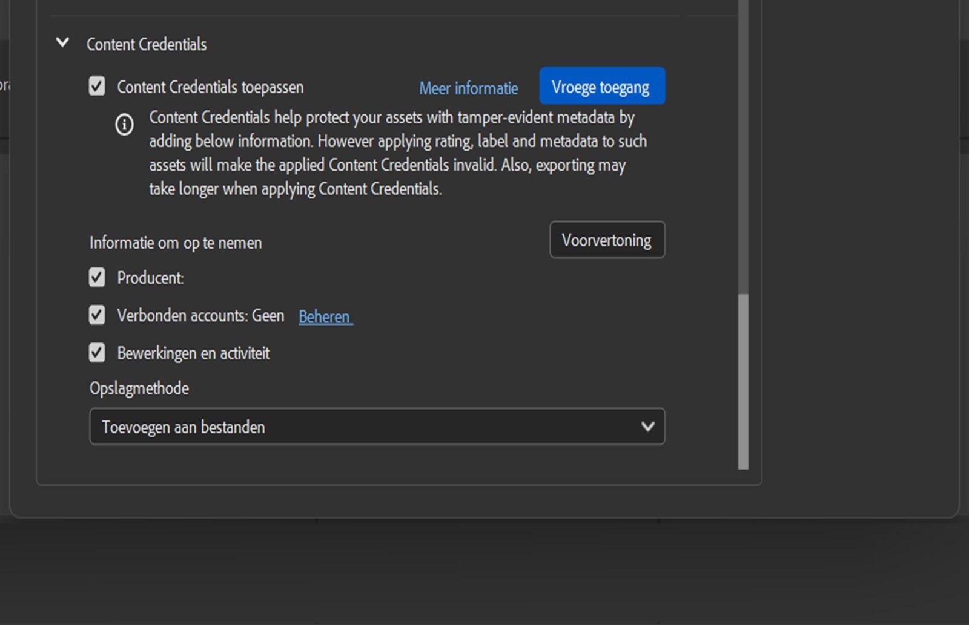Uncheck Bewerkingen en activiteit
The width and height of the screenshot is (969, 625).
tap(97, 352)
